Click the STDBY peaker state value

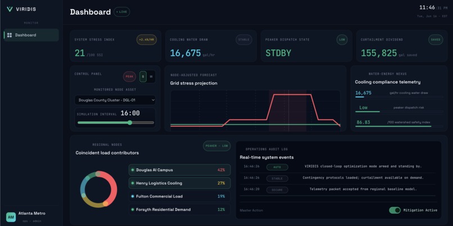pyautogui.click(x=278, y=53)
